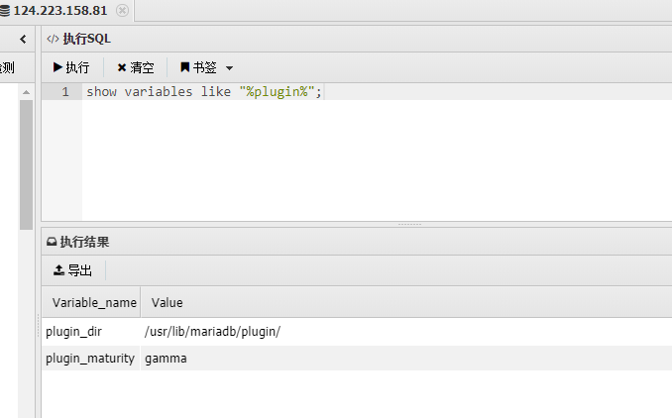Select the plugin_dir result row
The image size is (672, 418).
click(x=357, y=332)
